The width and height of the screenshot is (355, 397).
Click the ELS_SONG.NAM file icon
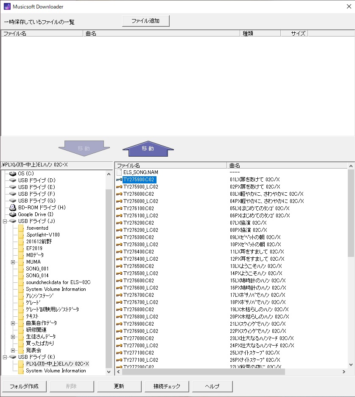(x=119, y=172)
